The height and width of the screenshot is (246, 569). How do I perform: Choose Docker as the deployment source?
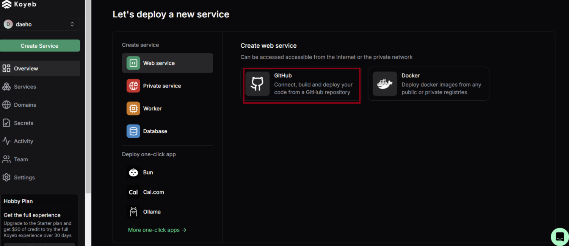(x=428, y=84)
